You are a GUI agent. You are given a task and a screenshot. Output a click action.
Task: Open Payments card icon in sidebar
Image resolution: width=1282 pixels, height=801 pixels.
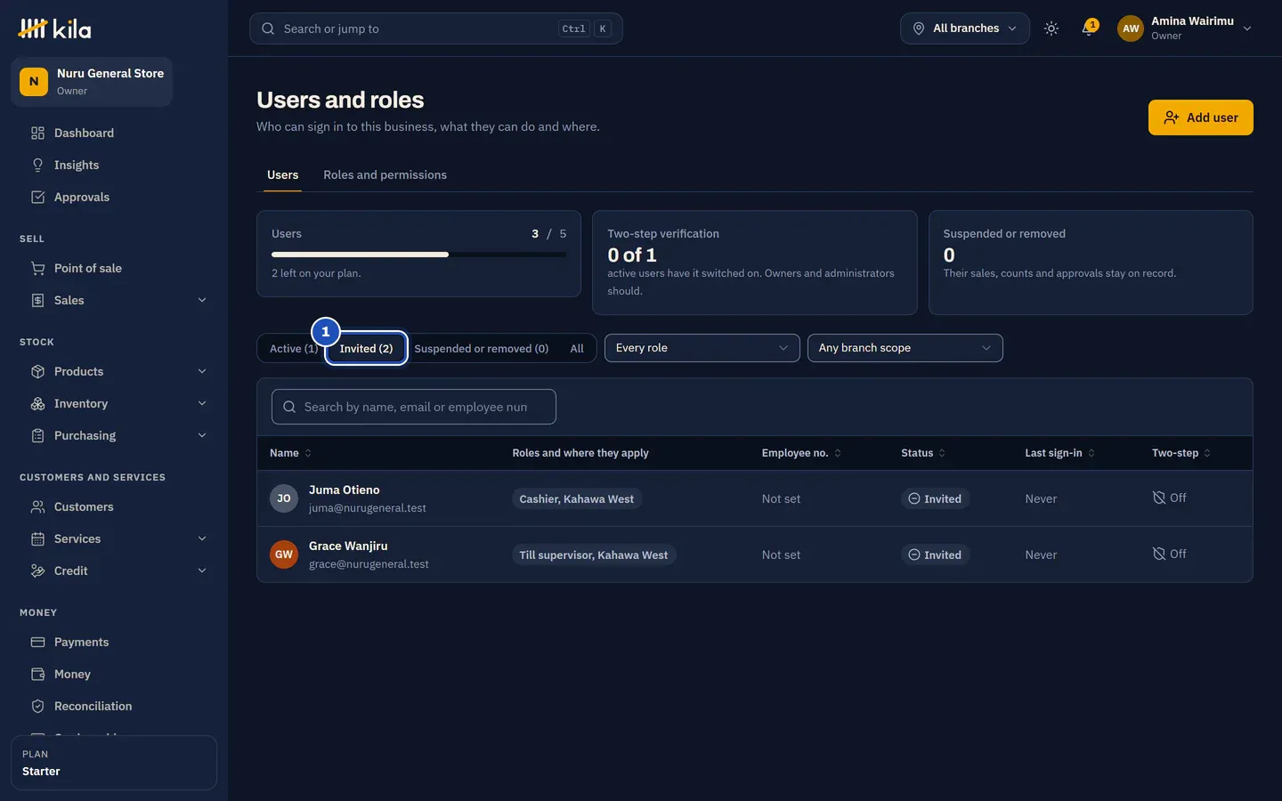coord(37,643)
